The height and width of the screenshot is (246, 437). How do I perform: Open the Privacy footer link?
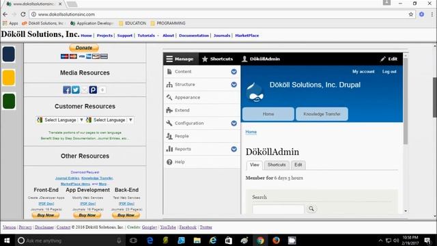click(x=25, y=228)
